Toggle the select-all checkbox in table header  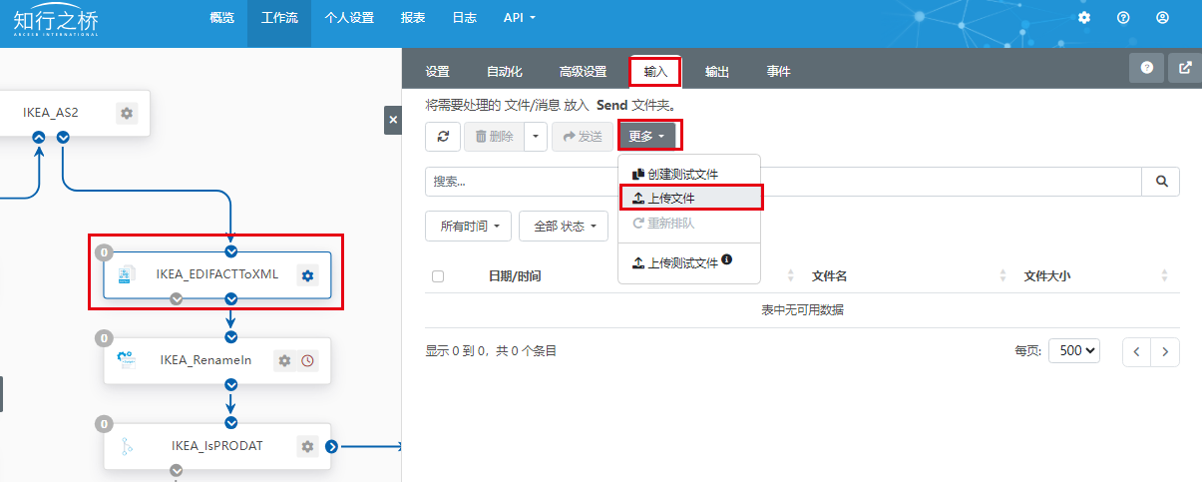click(x=438, y=276)
